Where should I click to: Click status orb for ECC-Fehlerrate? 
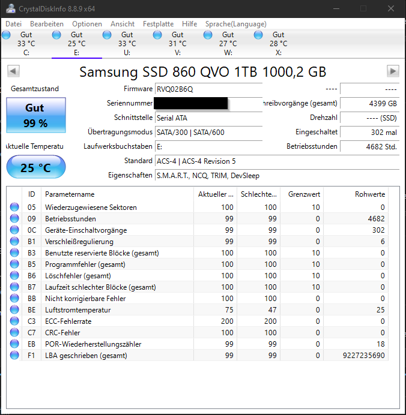[14, 321]
